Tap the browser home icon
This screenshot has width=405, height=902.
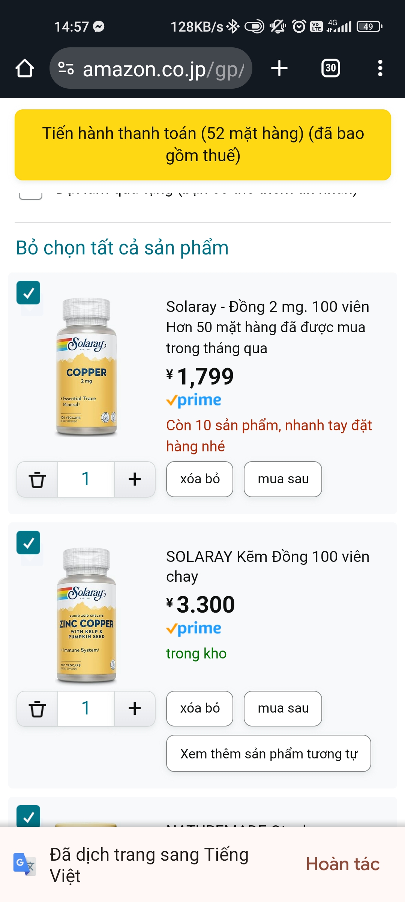coord(25,68)
